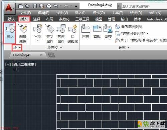Open the 文件(F) menu
The height and width of the screenshot is (130, 167).
tap(25, 13)
